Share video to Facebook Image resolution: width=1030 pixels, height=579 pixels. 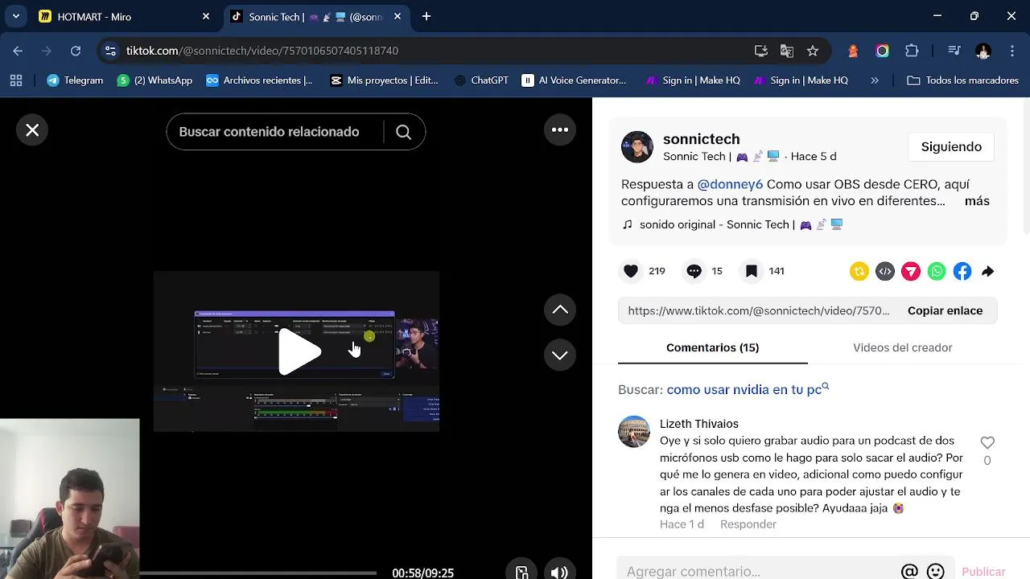click(x=962, y=272)
